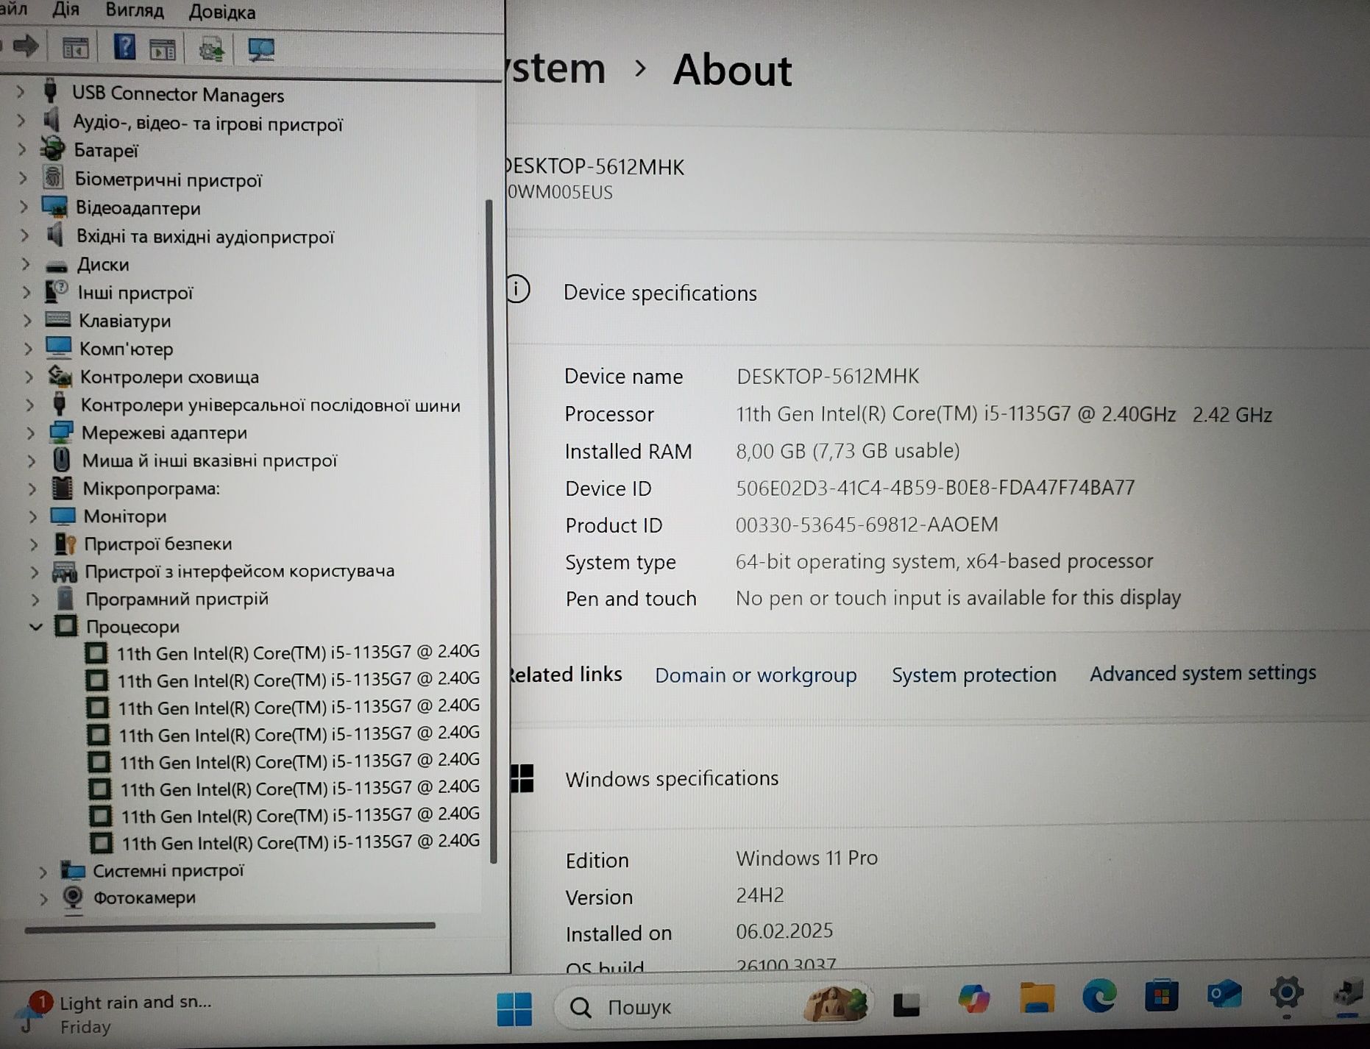Expand USB Connector Managers node
1370x1049 pixels.
tap(21, 93)
